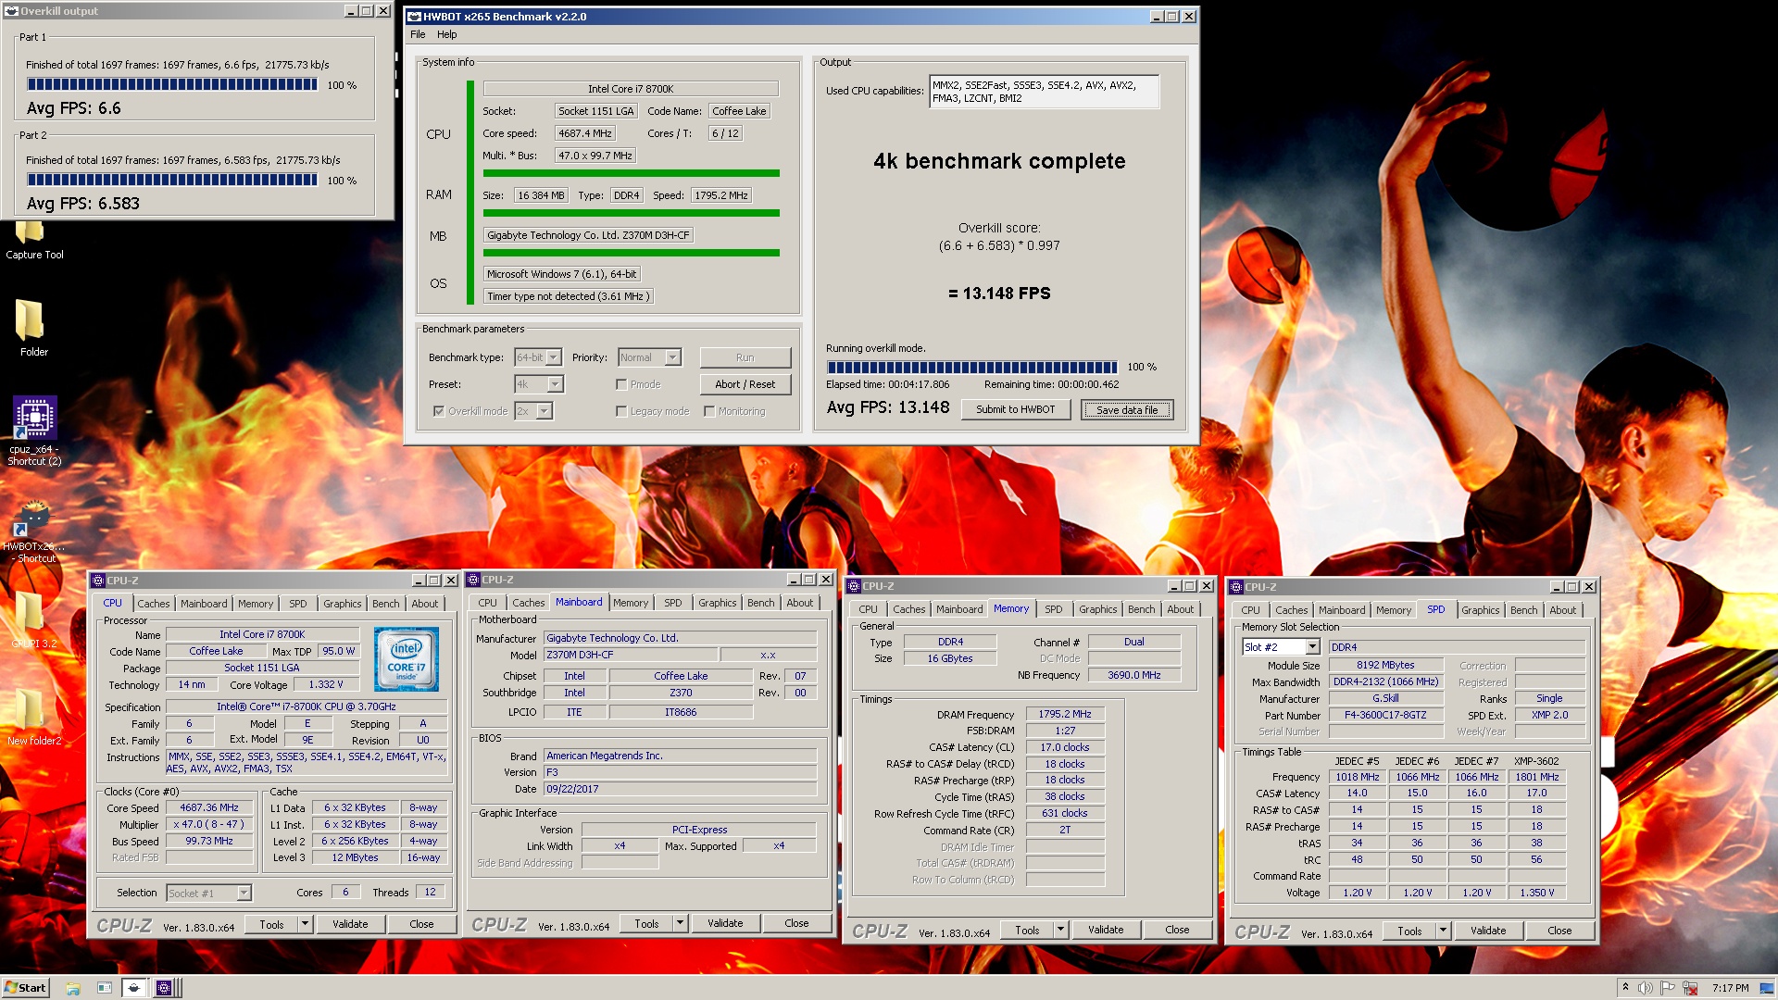Expand Tools arrow in CPU-Z Mainboard window
The image size is (1778, 1000).
pyautogui.click(x=681, y=923)
